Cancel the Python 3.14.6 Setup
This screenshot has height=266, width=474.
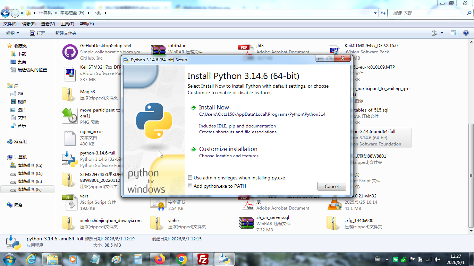(x=332, y=186)
